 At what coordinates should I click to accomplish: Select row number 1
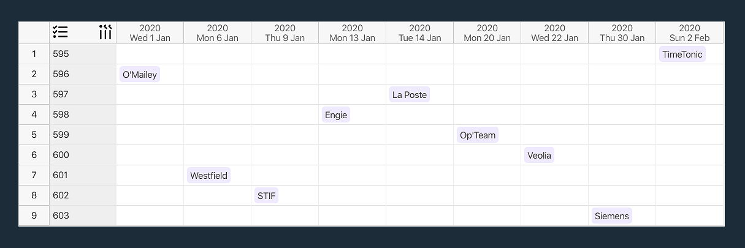coord(34,54)
